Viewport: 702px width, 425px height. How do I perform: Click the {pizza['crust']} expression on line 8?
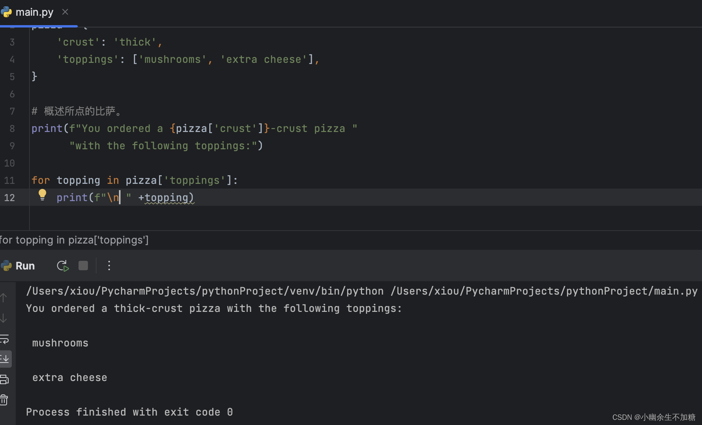click(220, 128)
